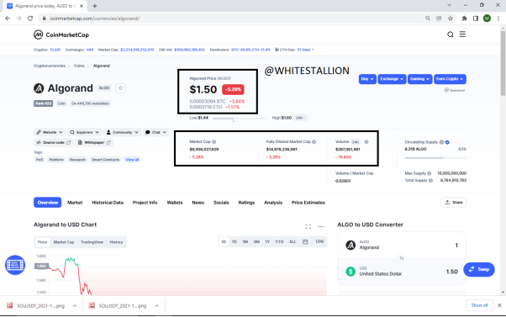This screenshot has height=317, width=506.
Task: Open the browser side panel icon
Action: tap(476, 18)
